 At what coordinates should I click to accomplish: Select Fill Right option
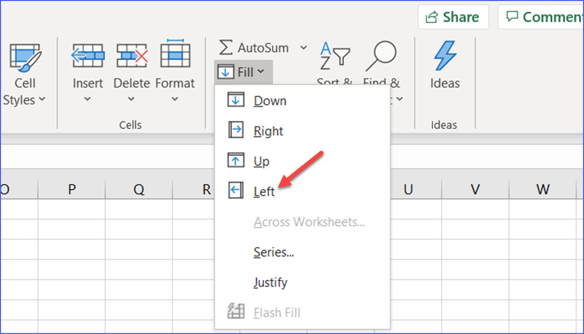[x=267, y=130]
